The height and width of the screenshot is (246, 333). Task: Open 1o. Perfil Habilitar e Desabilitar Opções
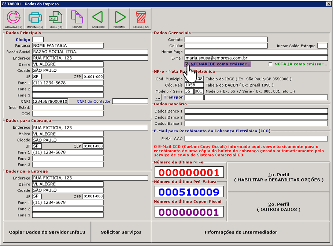(279, 177)
